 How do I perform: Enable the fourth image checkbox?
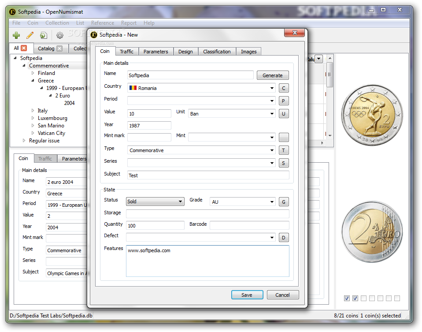[372, 298]
